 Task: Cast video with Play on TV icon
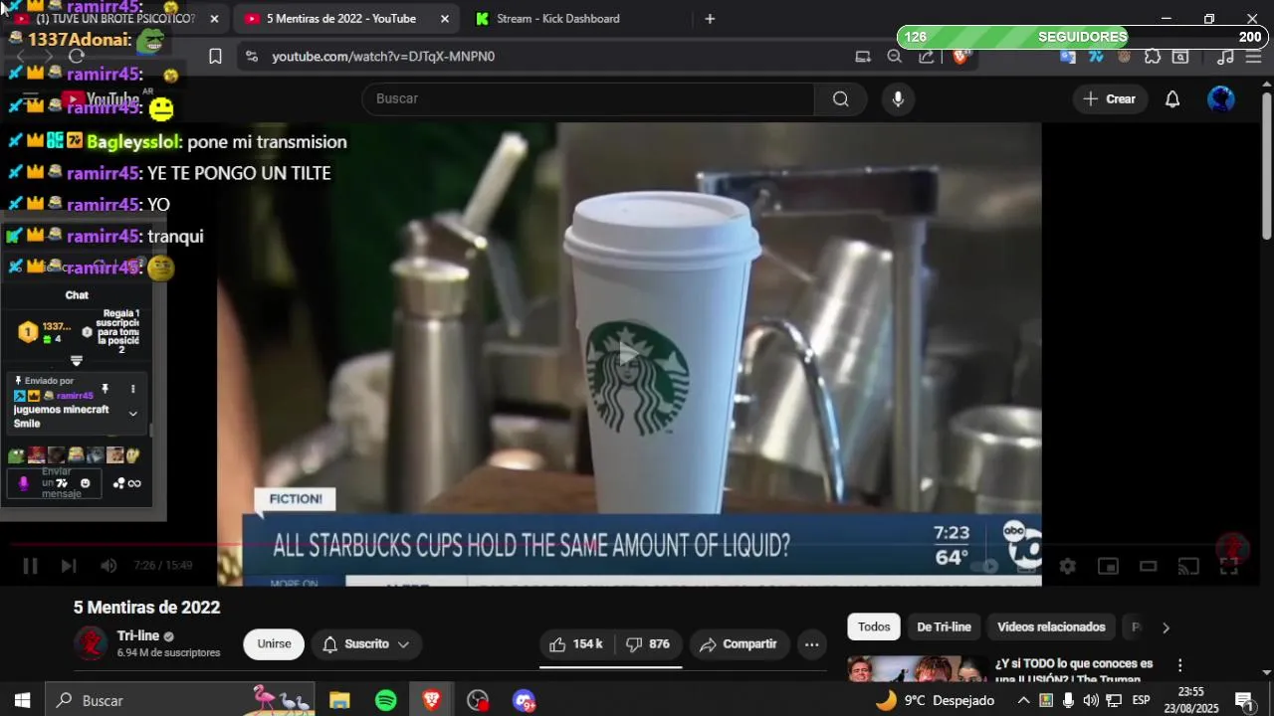[1188, 566]
